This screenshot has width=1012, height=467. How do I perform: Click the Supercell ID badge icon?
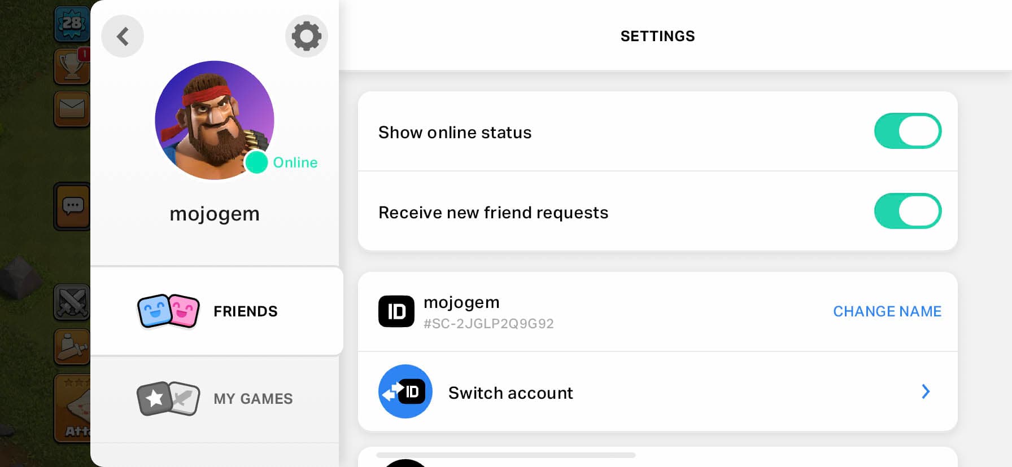396,311
